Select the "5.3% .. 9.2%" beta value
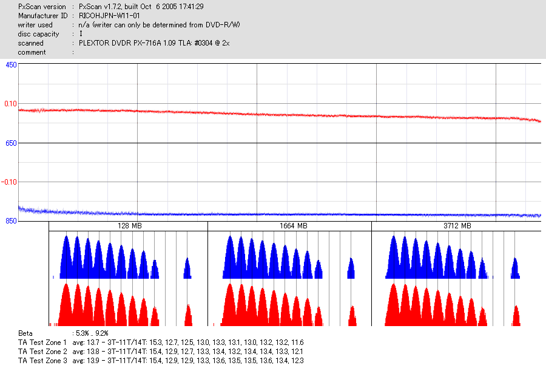This screenshot has width=546, height=368. [92, 333]
